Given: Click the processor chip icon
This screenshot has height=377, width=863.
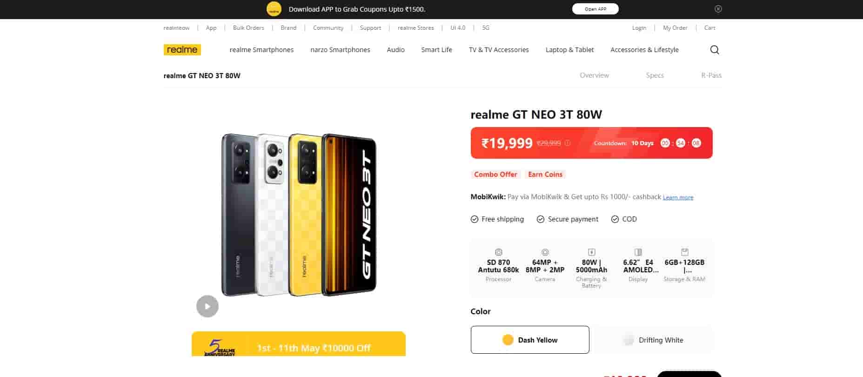Looking at the screenshot, I should tap(498, 252).
